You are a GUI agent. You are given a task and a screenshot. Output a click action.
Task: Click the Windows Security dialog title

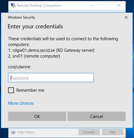(21, 17)
